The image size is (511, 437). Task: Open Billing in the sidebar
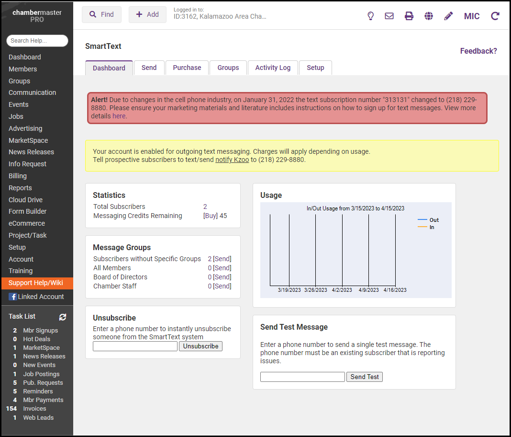pos(18,176)
